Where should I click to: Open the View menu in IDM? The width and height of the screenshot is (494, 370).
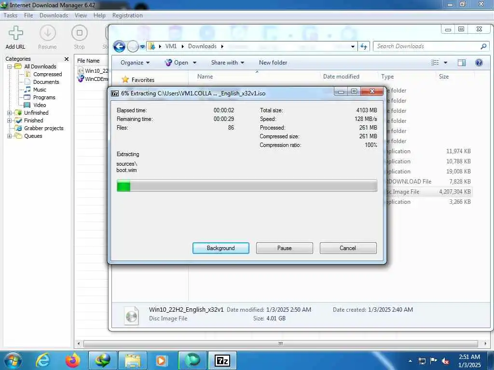coord(81,15)
